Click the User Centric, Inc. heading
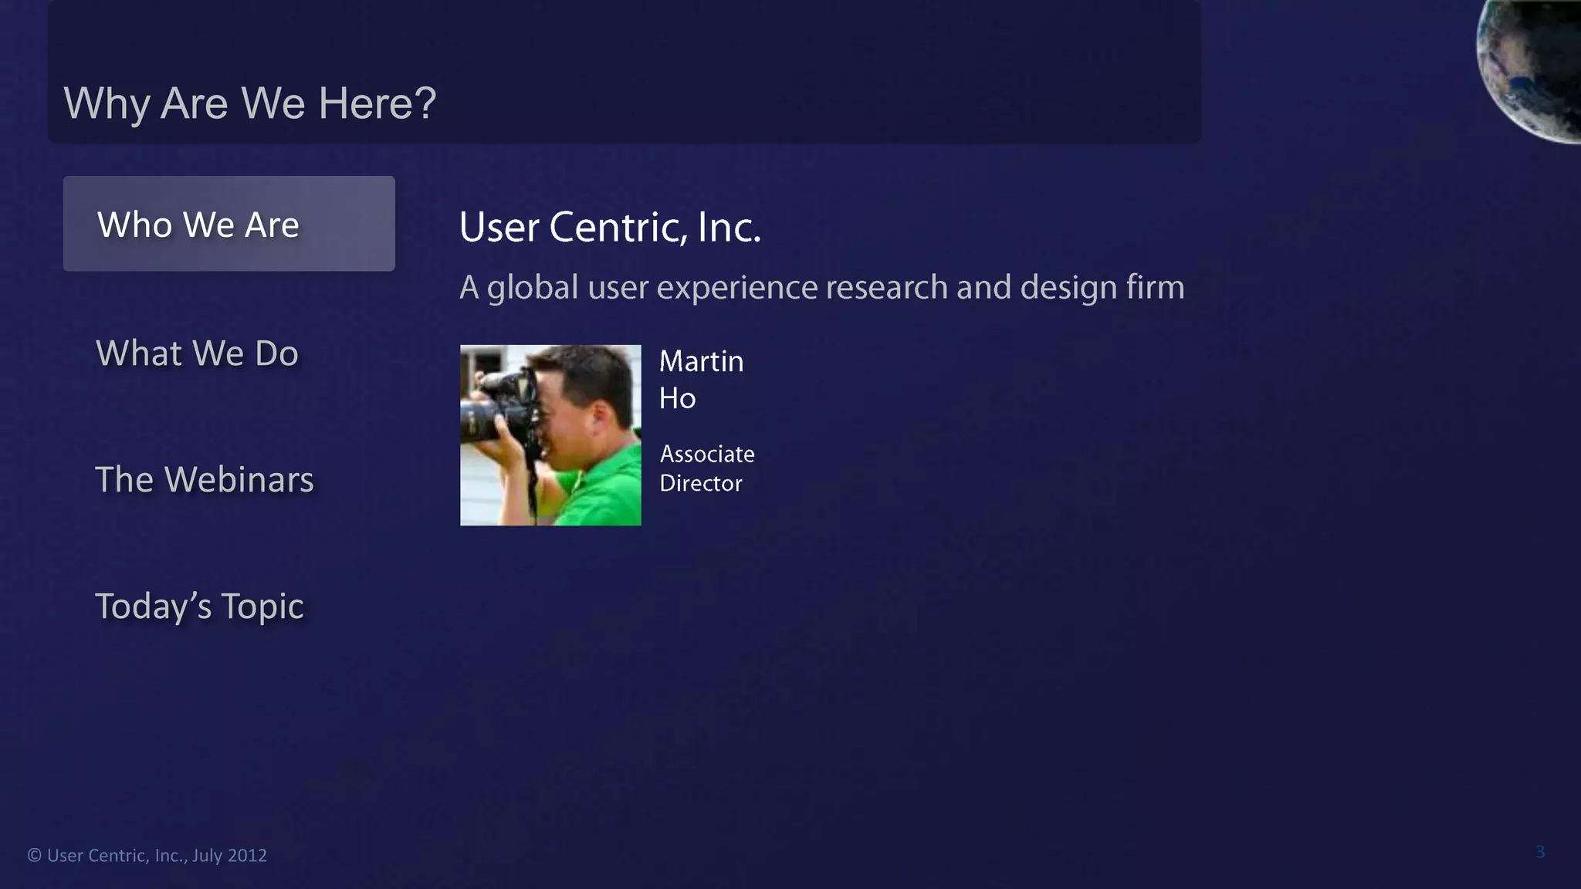1581x889 pixels. (610, 228)
